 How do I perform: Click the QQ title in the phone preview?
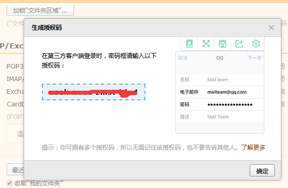tap(220, 58)
